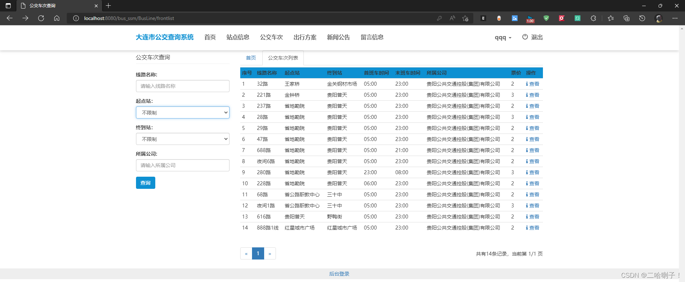Open tab actions menu icon
The height and width of the screenshot is (282, 685).
pyautogui.click(x=8, y=6)
